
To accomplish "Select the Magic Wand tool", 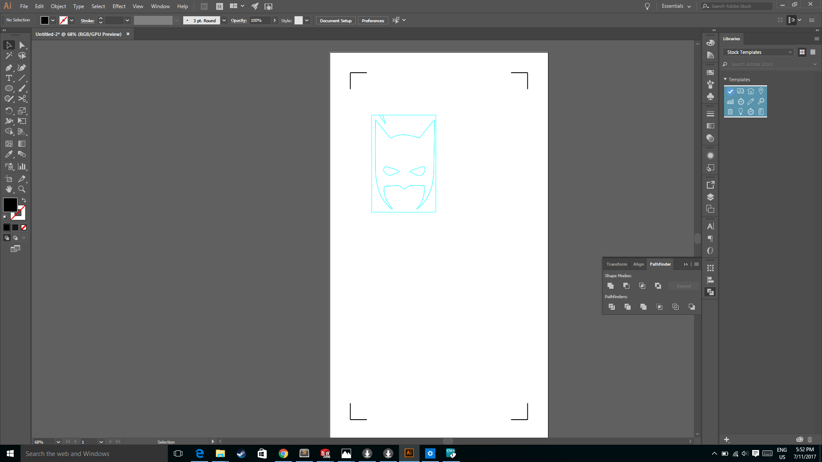I will point(9,56).
